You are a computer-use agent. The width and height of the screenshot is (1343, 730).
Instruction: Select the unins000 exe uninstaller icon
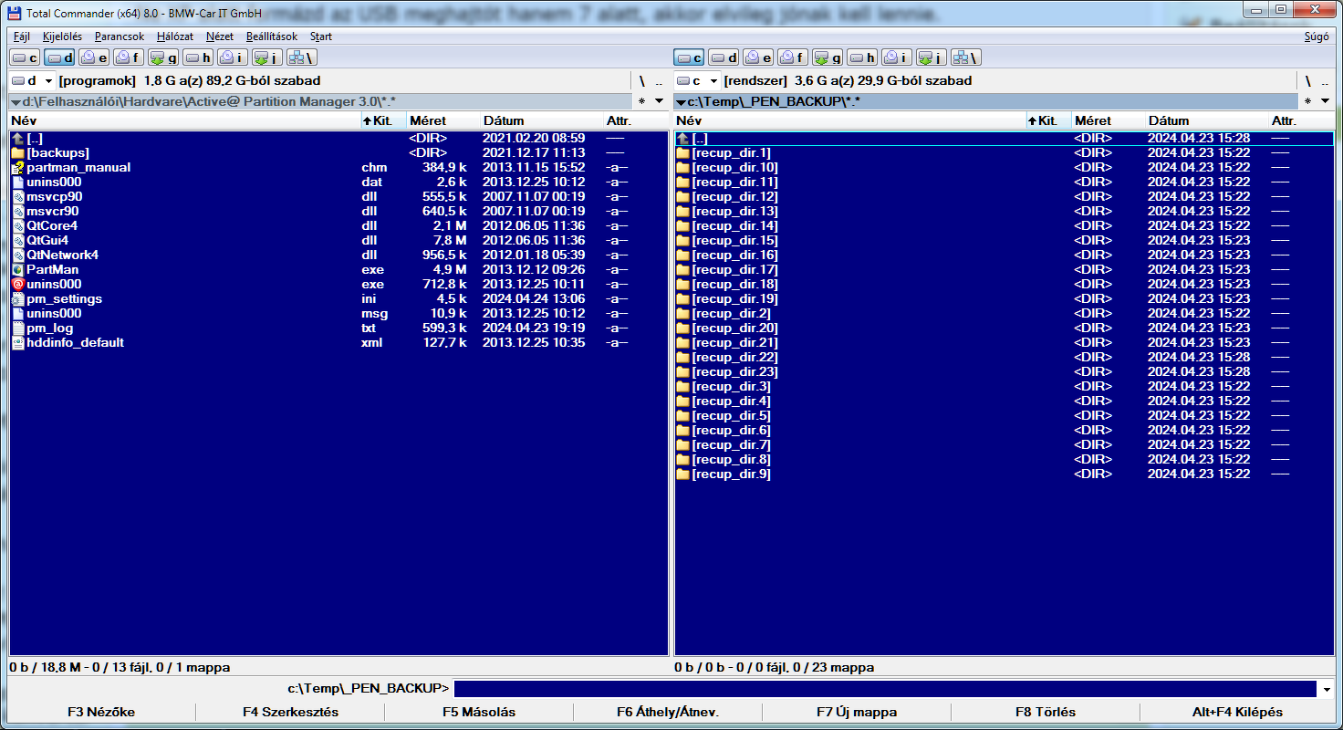pyautogui.click(x=18, y=284)
